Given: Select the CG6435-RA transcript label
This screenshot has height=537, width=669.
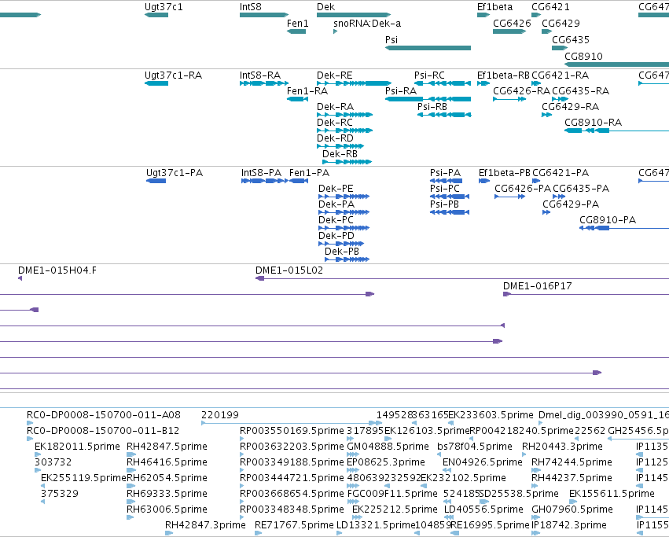Looking at the screenshot, I should coord(581,91).
